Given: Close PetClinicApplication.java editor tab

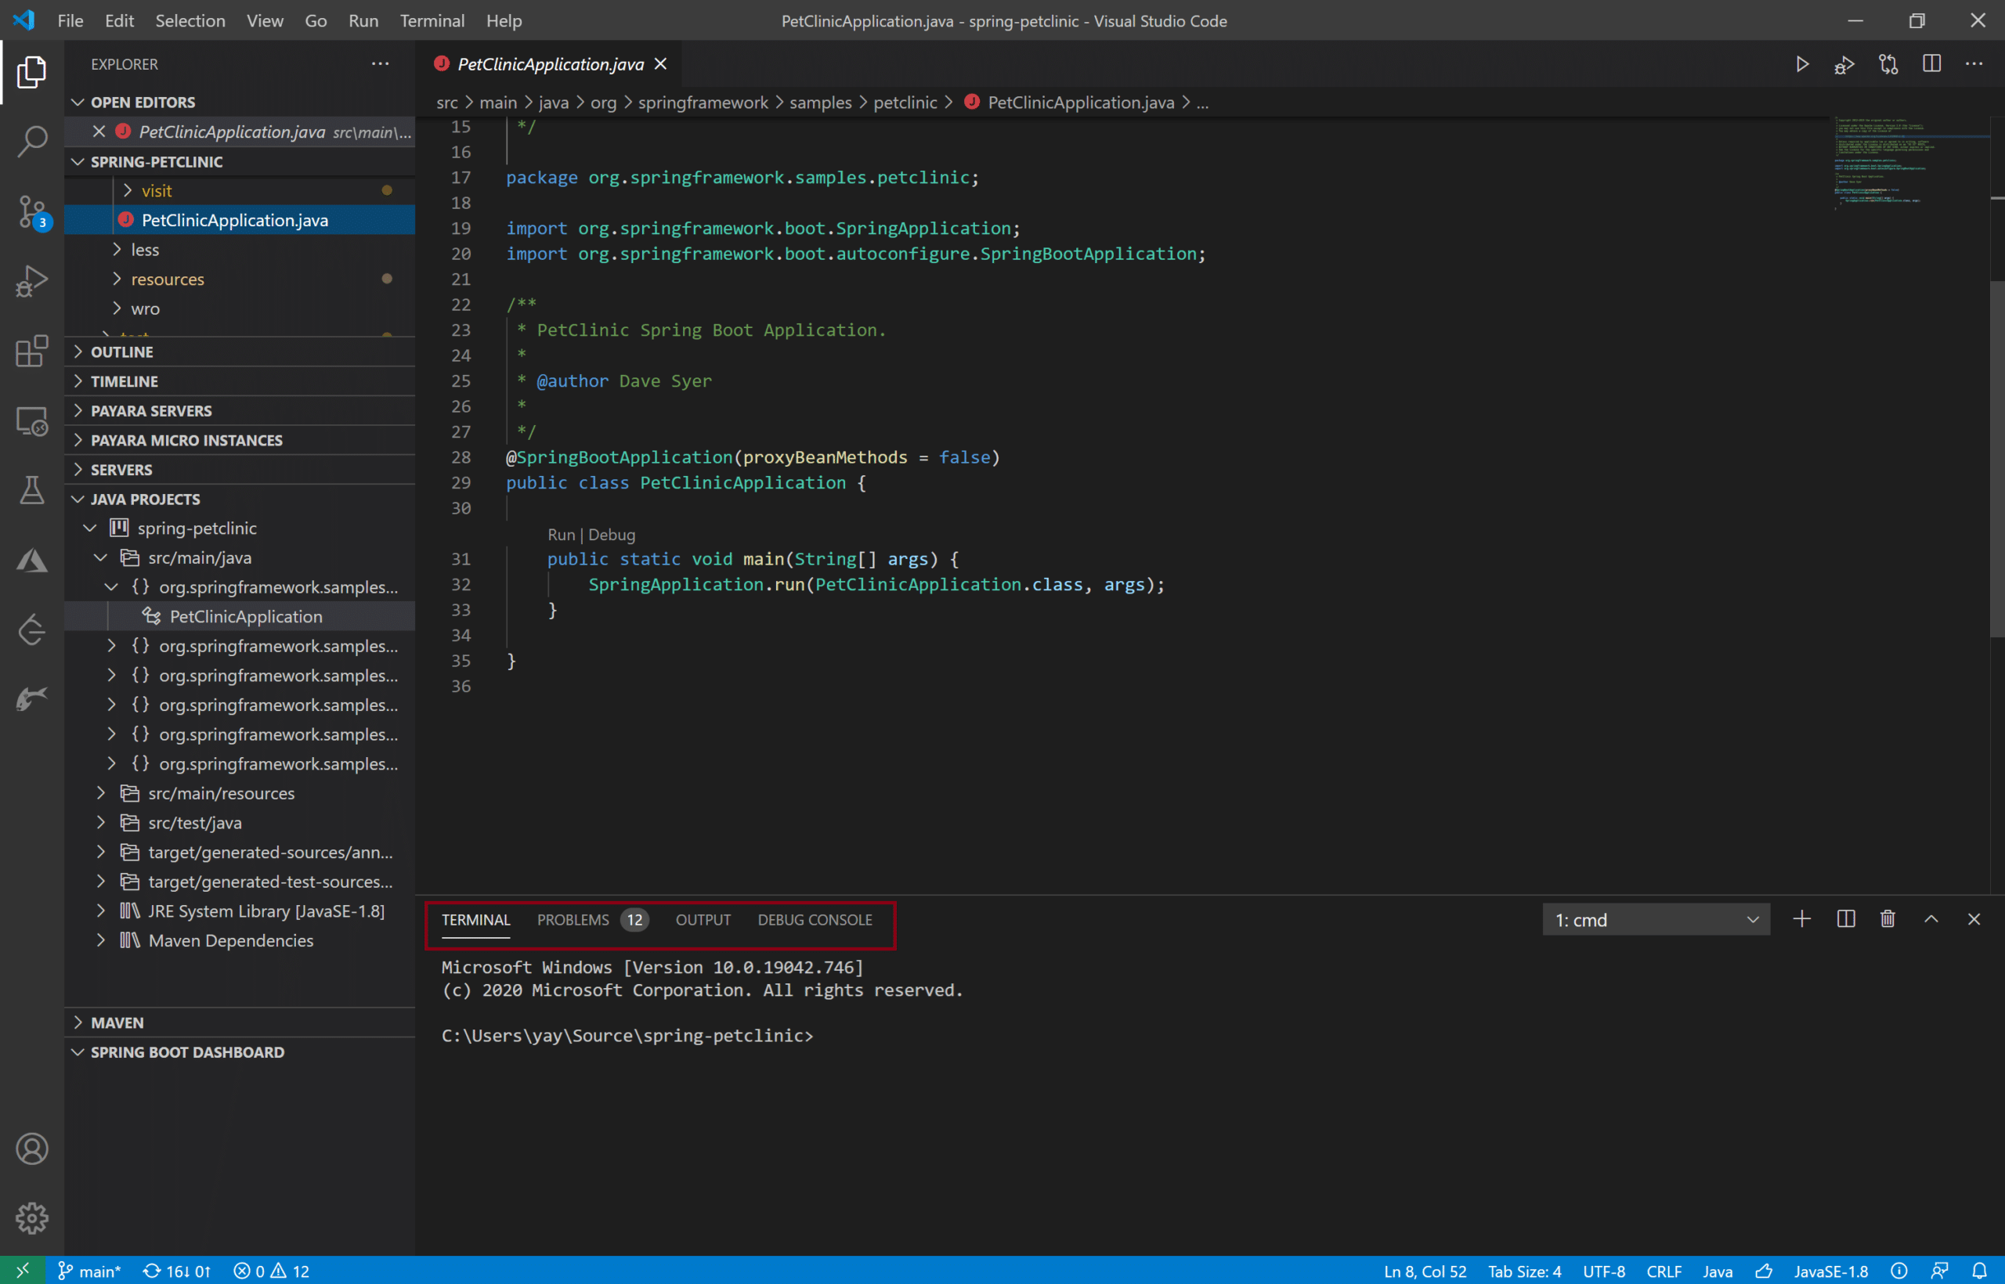Looking at the screenshot, I should tap(660, 64).
